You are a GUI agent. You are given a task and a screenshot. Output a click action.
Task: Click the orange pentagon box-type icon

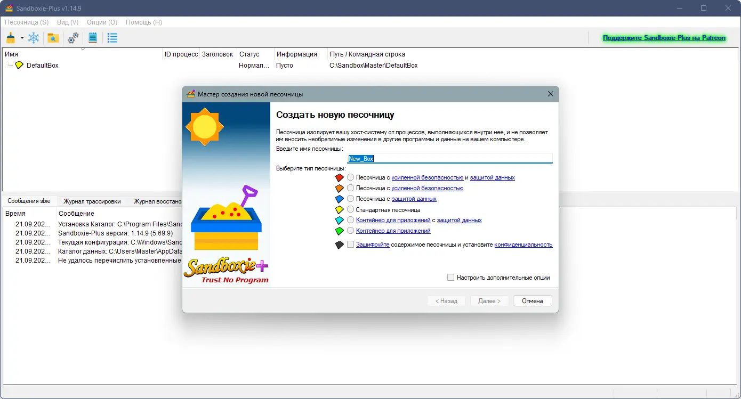(x=340, y=188)
